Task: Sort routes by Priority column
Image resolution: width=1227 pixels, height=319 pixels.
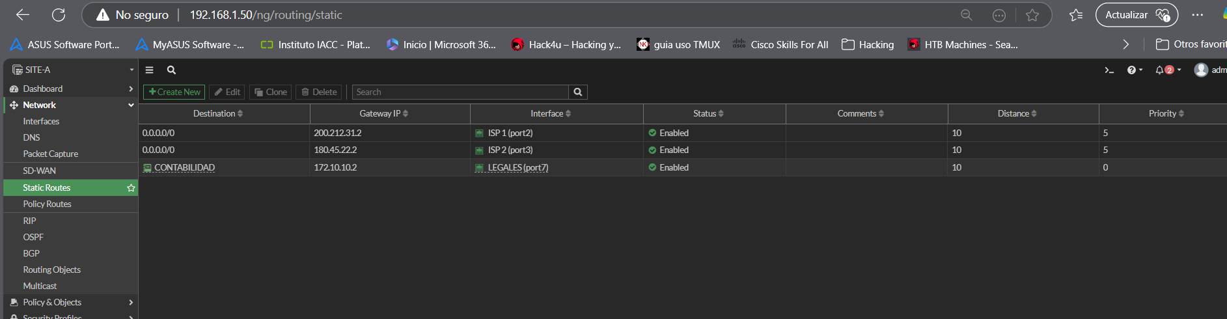Action: point(1166,114)
